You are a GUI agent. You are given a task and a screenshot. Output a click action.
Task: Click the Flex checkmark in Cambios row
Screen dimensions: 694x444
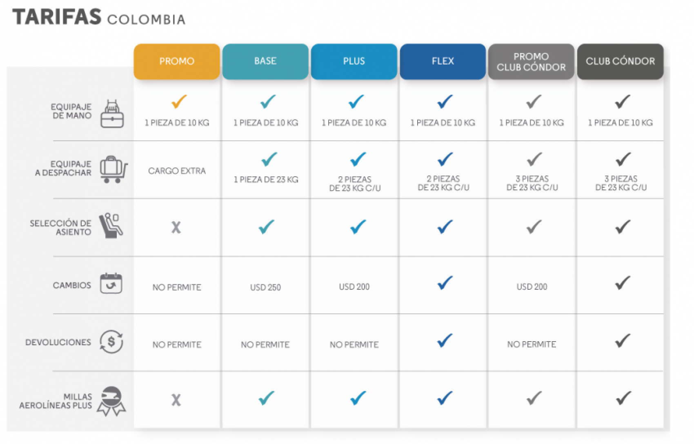pyautogui.click(x=445, y=282)
